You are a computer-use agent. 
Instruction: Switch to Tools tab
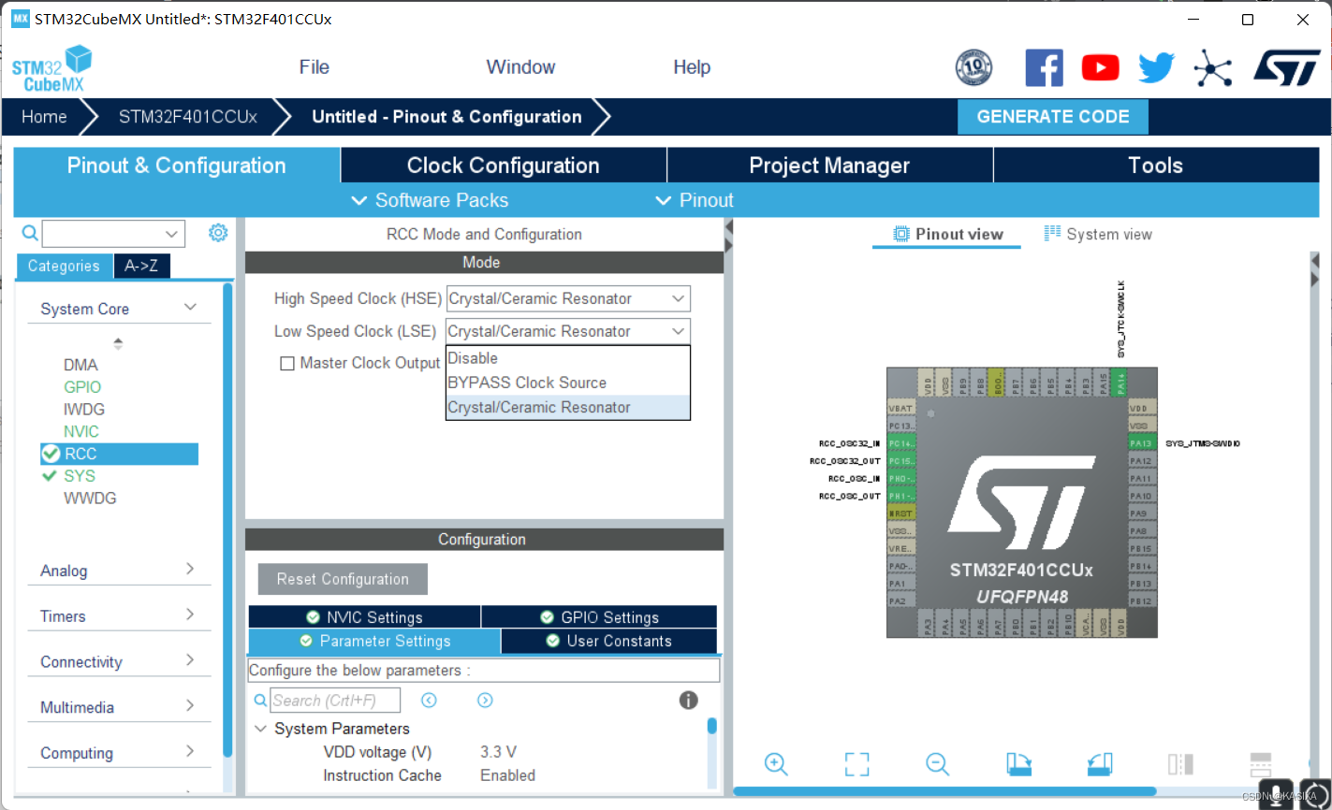click(x=1156, y=166)
